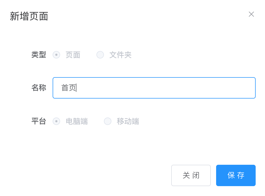The image size is (265, 196).
Task: Select the 文件夹 radio circle
Action: coord(100,55)
